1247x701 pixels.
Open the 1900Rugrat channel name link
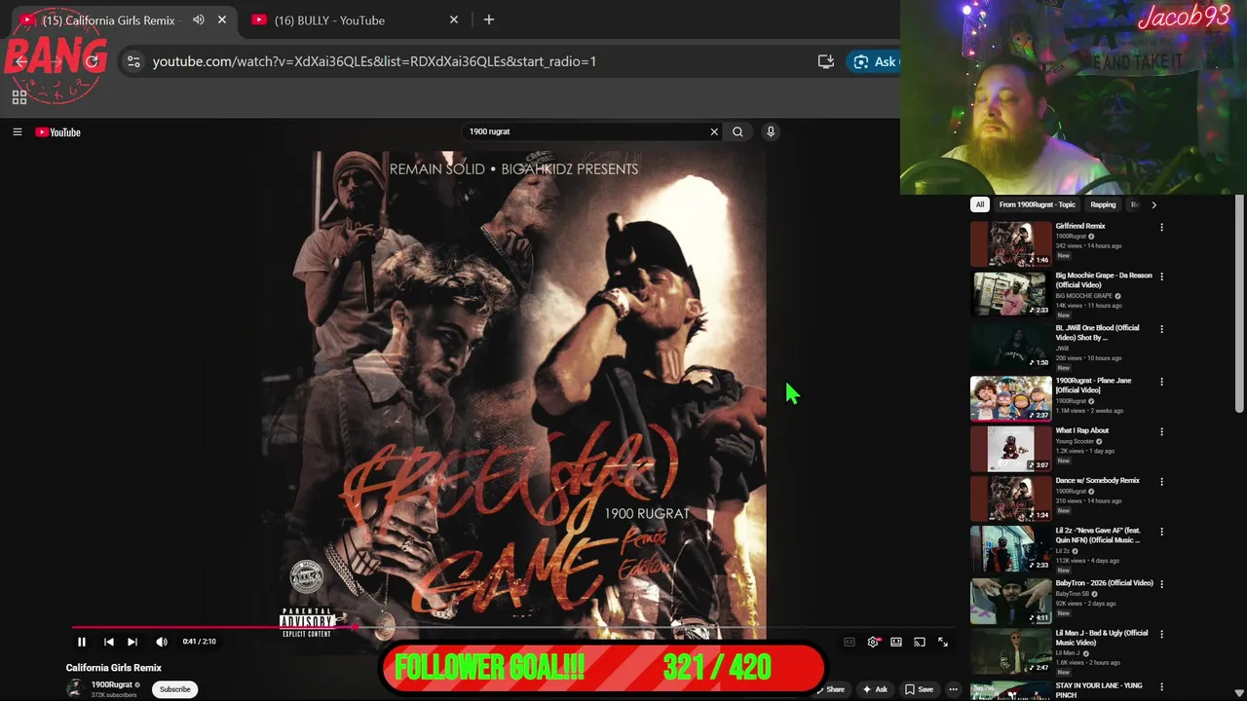[x=111, y=684]
